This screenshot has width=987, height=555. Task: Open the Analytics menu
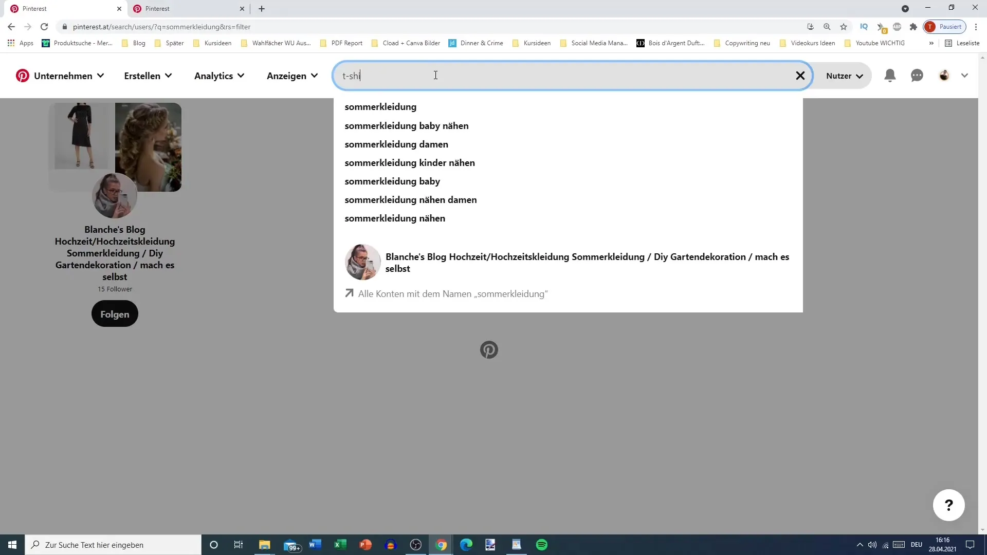[218, 75]
